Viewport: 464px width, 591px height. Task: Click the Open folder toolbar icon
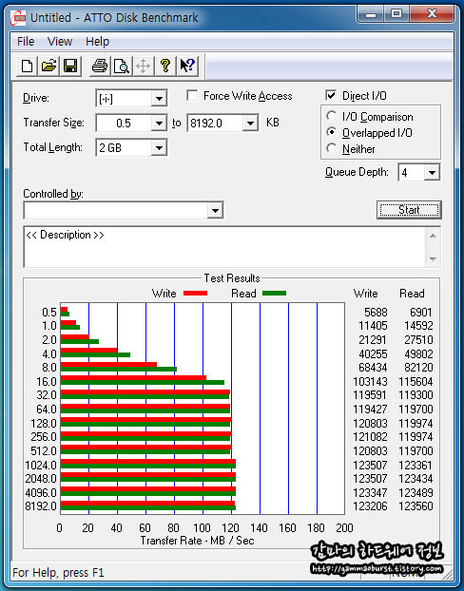[48, 67]
